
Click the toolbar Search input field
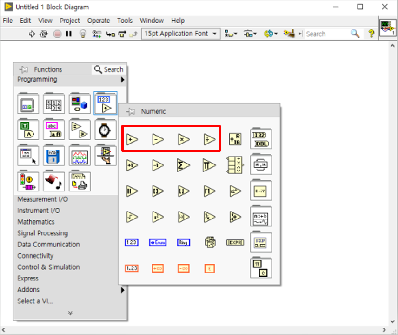327,34
